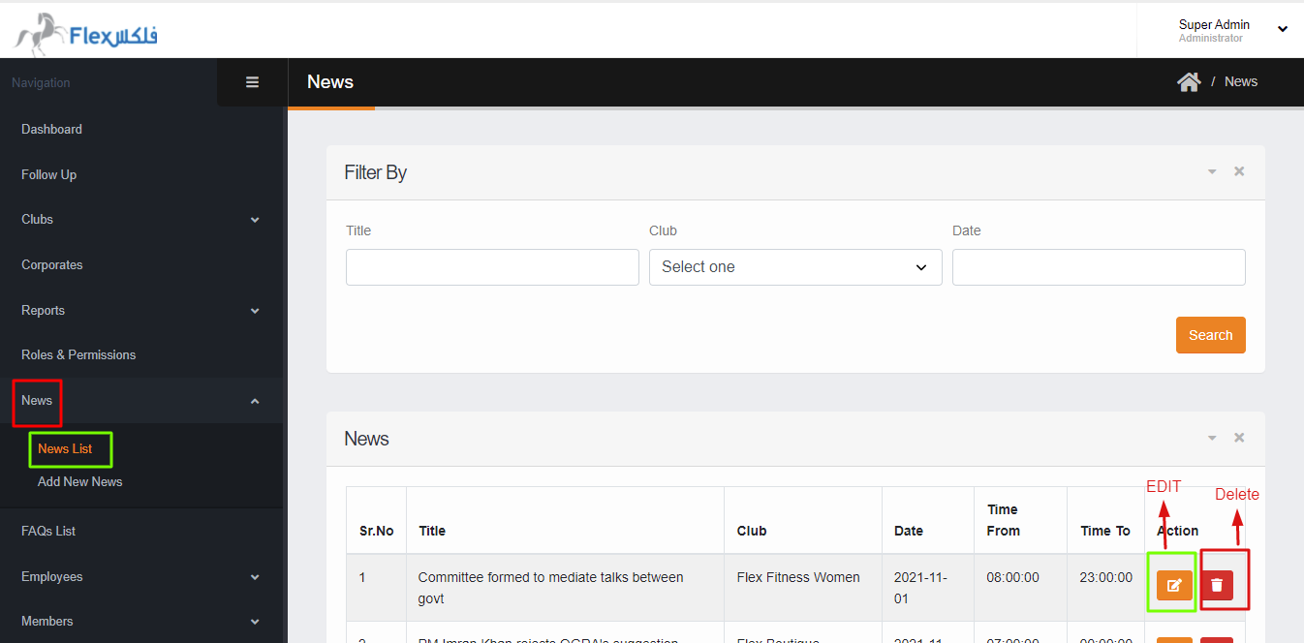Click the Flex logo
The height and width of the screenshot is (643, 1304).
point(85,34)
